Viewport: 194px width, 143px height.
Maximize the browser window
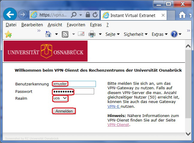click(169, 4)
